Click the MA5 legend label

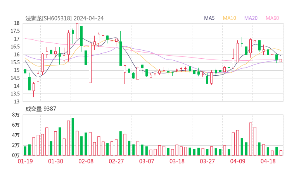click(x=209, y=18)
